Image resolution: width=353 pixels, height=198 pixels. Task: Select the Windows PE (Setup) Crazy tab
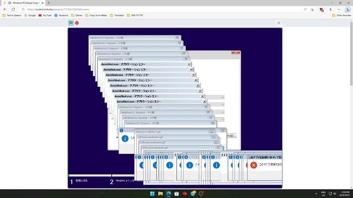24,3
